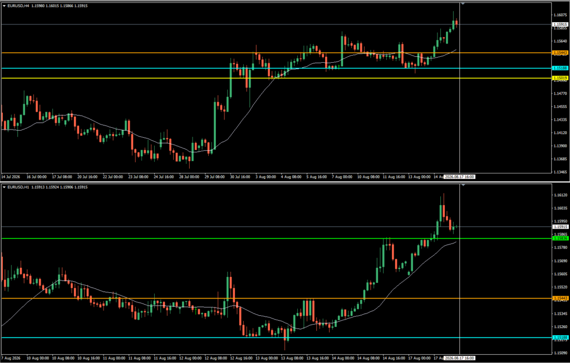
Task: Select the orange 1.15443 price label on H1 chart
Action: click(560, 299)
